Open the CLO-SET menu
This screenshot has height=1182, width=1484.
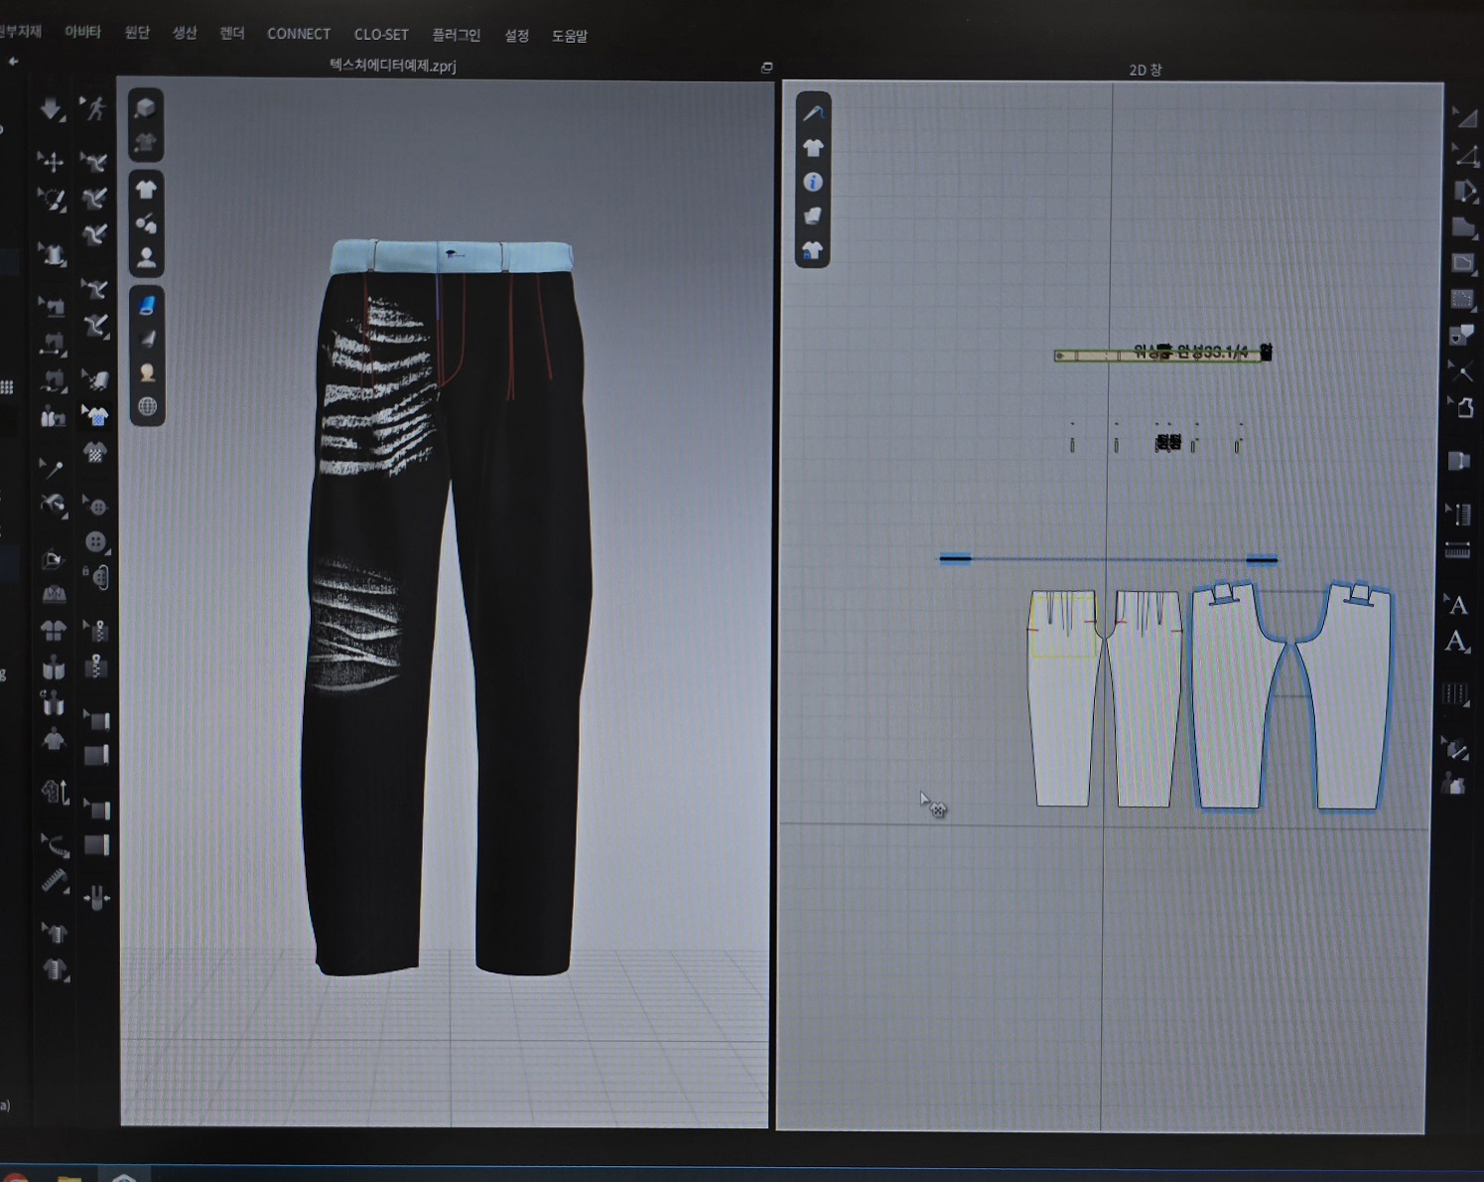[x=381, y=35]
